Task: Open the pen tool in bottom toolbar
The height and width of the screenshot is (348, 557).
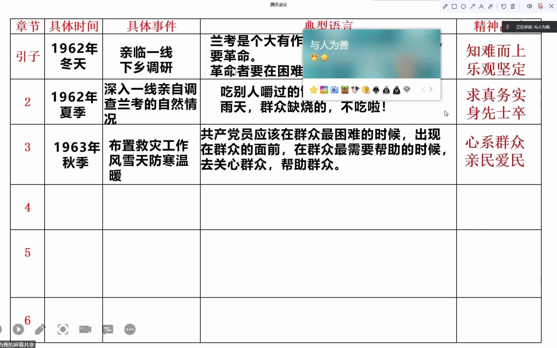Action: point(40,329)
